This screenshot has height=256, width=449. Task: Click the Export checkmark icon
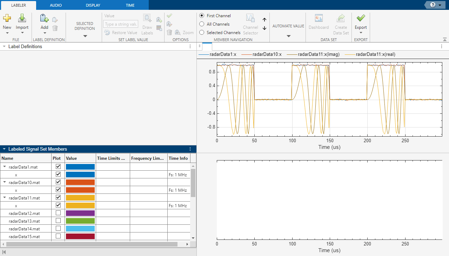361,18
